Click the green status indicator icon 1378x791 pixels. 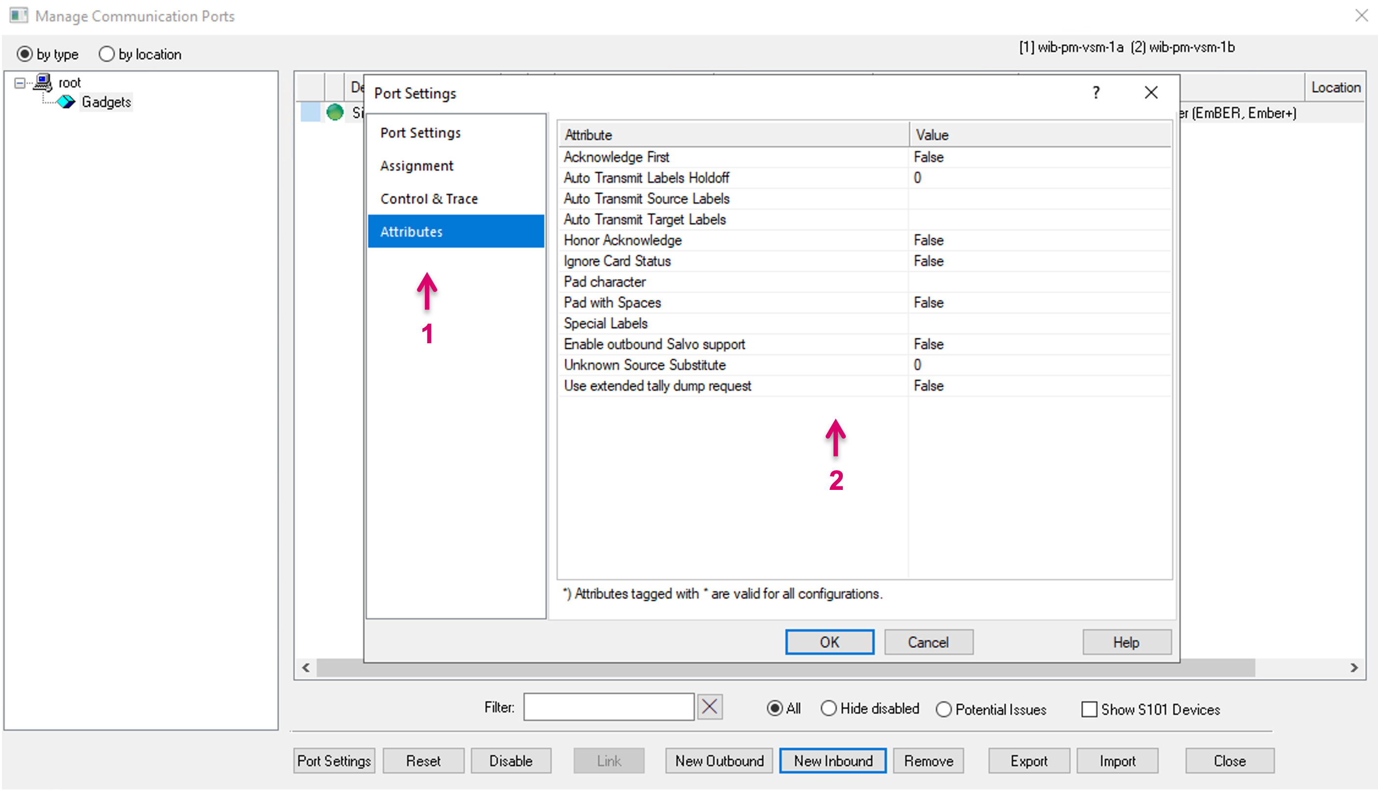pos(335,112)
